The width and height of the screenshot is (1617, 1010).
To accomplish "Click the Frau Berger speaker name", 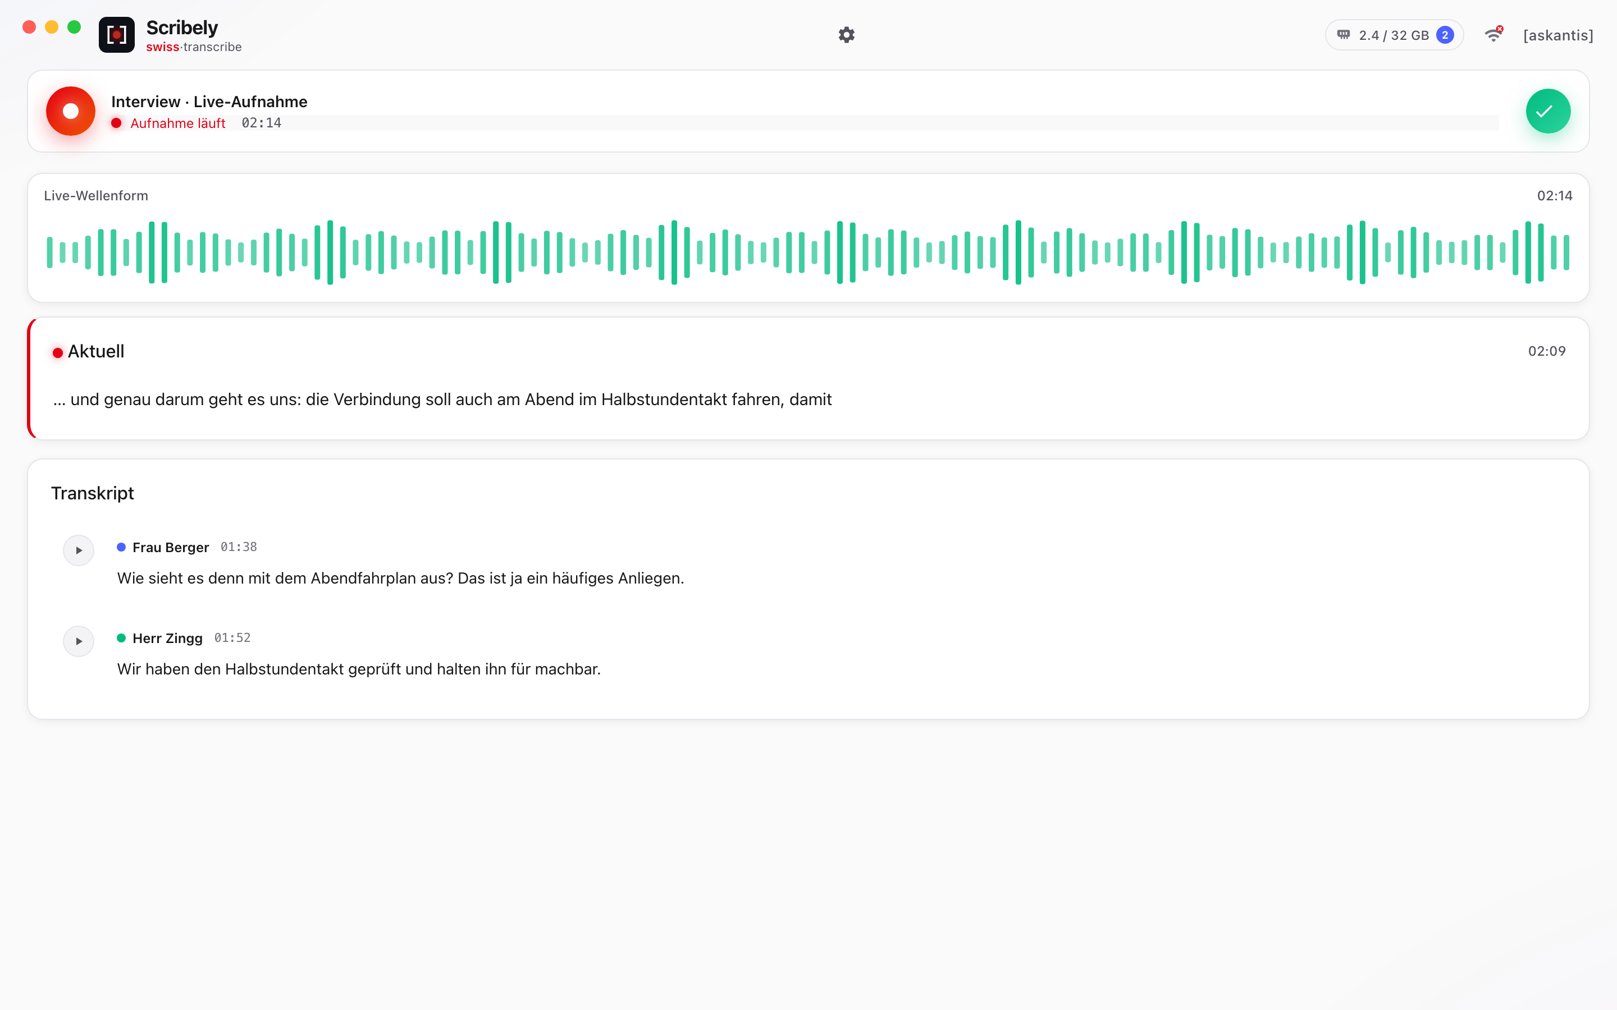I will (170, 547).
